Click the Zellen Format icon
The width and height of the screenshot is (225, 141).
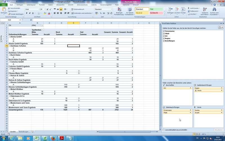tap(183, 9)
